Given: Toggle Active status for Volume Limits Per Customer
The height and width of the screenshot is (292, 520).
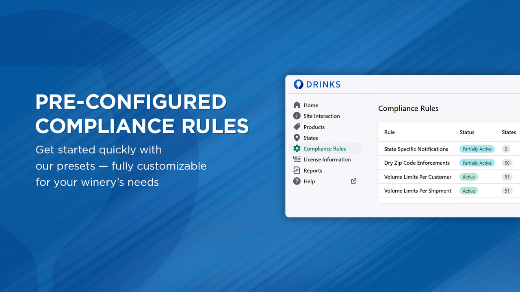Looking at the screenshot, I should 468,177.
